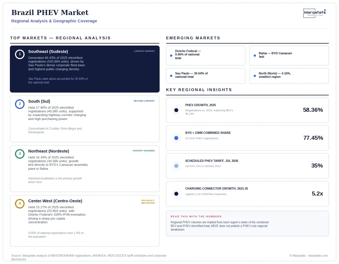Click READ THIS WITH THE NUMBERS heading
This screenshot has height=264, width=339.
196,216
